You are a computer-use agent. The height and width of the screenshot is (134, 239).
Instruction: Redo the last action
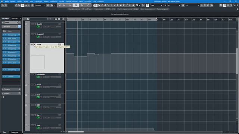point(6,5)
